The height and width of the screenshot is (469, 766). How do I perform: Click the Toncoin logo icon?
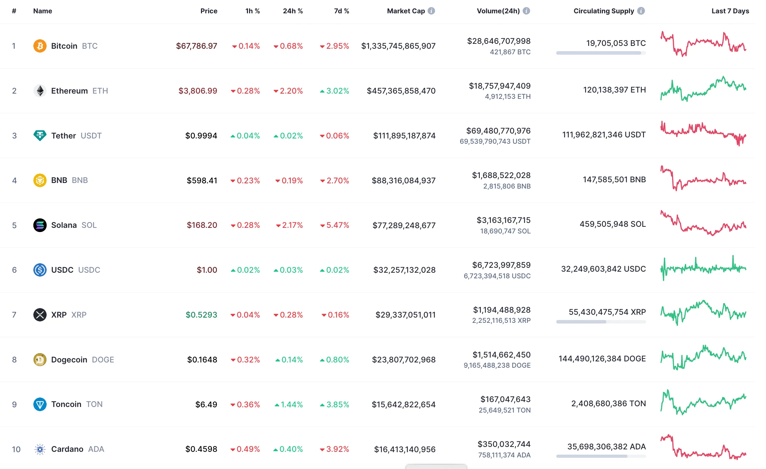point(40,404)
